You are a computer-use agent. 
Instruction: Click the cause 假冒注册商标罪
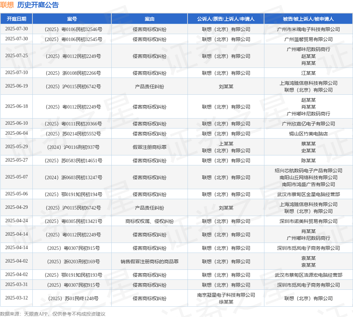pos(150,147)
